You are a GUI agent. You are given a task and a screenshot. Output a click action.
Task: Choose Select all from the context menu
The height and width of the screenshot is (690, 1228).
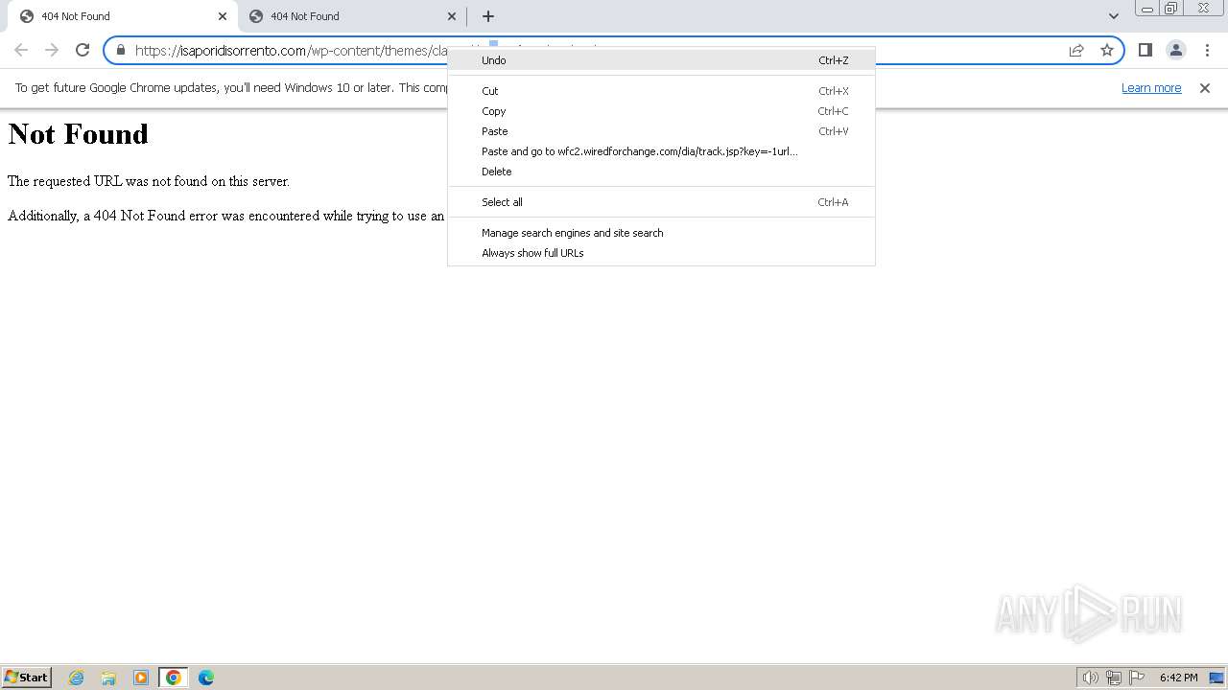point(661,202)
